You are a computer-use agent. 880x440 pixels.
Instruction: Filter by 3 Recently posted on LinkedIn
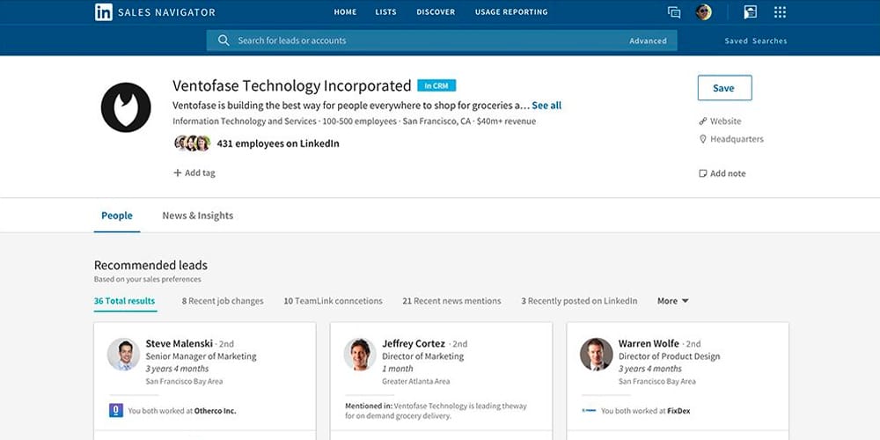[x=579, y=301]
